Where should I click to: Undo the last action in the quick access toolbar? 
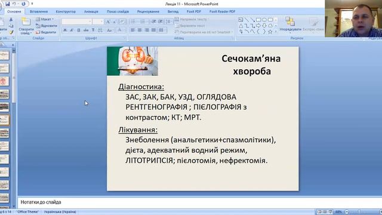(x=14, y=4)
